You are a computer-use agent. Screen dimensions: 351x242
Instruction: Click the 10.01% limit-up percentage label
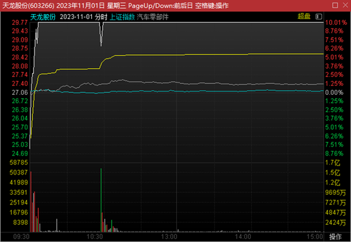336,22
